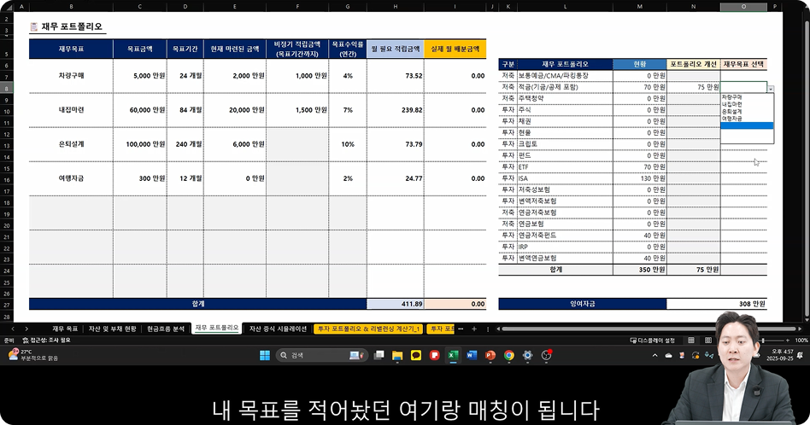The width and height of the screenshot is (810, 425).
Task: Open the 자산 증식 시뮬레이션 sheet tab
Action: (x=277, y=329)
